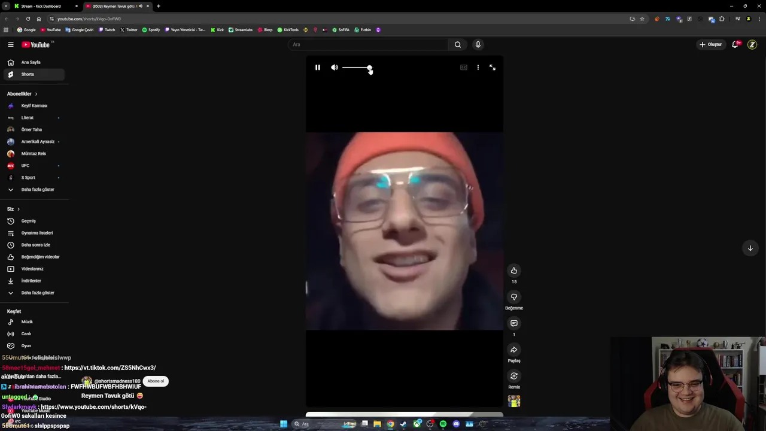Go to the YouTube logo home
This screenshot has height=431, width=766.
pos(36,44)
